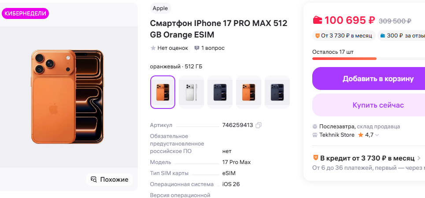The image size is (425, 198).
Task: Open the 'От 3 730 ₽ в месяц' chip
Action: 344,35
